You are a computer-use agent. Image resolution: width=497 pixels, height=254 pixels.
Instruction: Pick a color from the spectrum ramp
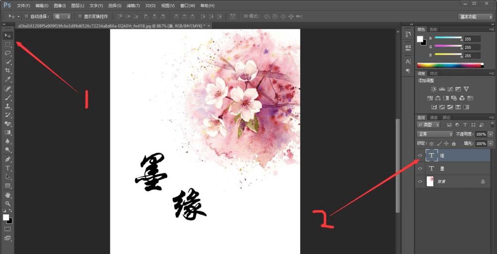point(450,65)
